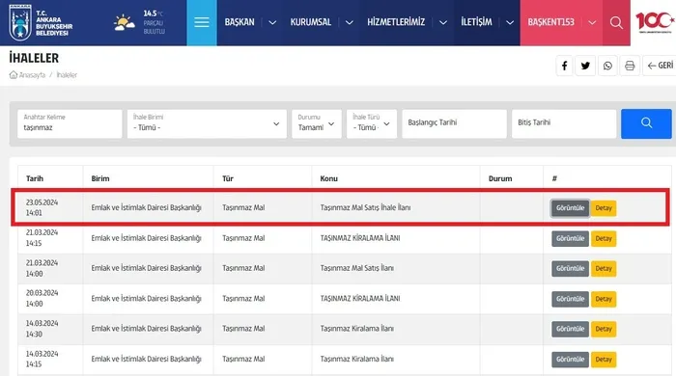Click Konu column header
Viewport: 676px width, 376px height.
click(328, 178)
